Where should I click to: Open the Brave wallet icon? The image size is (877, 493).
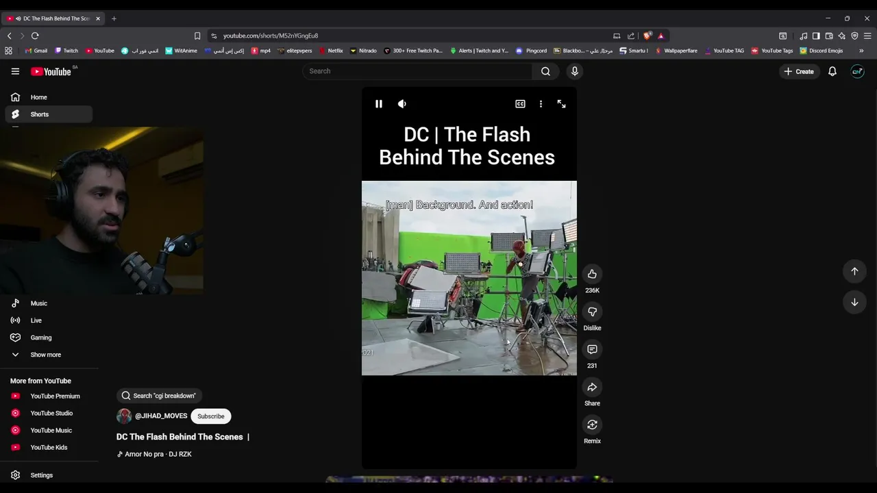click(x=829, y=36)
